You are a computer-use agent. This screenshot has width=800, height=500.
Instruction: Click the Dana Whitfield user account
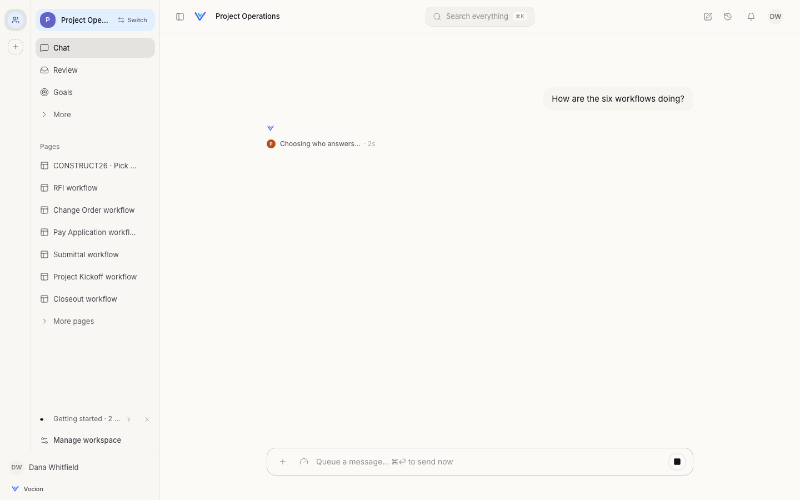click(44, 467)
